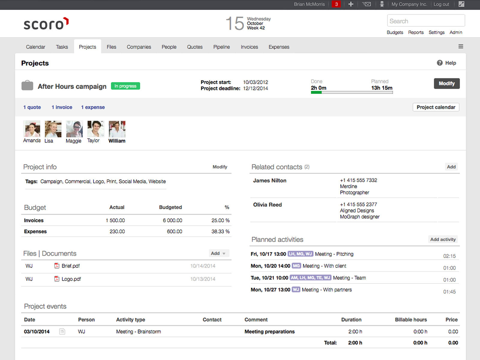Click the Meeting - Brainstorm event row
The width and height of the screenshot is (480, 360).
(x=240, y=331)
